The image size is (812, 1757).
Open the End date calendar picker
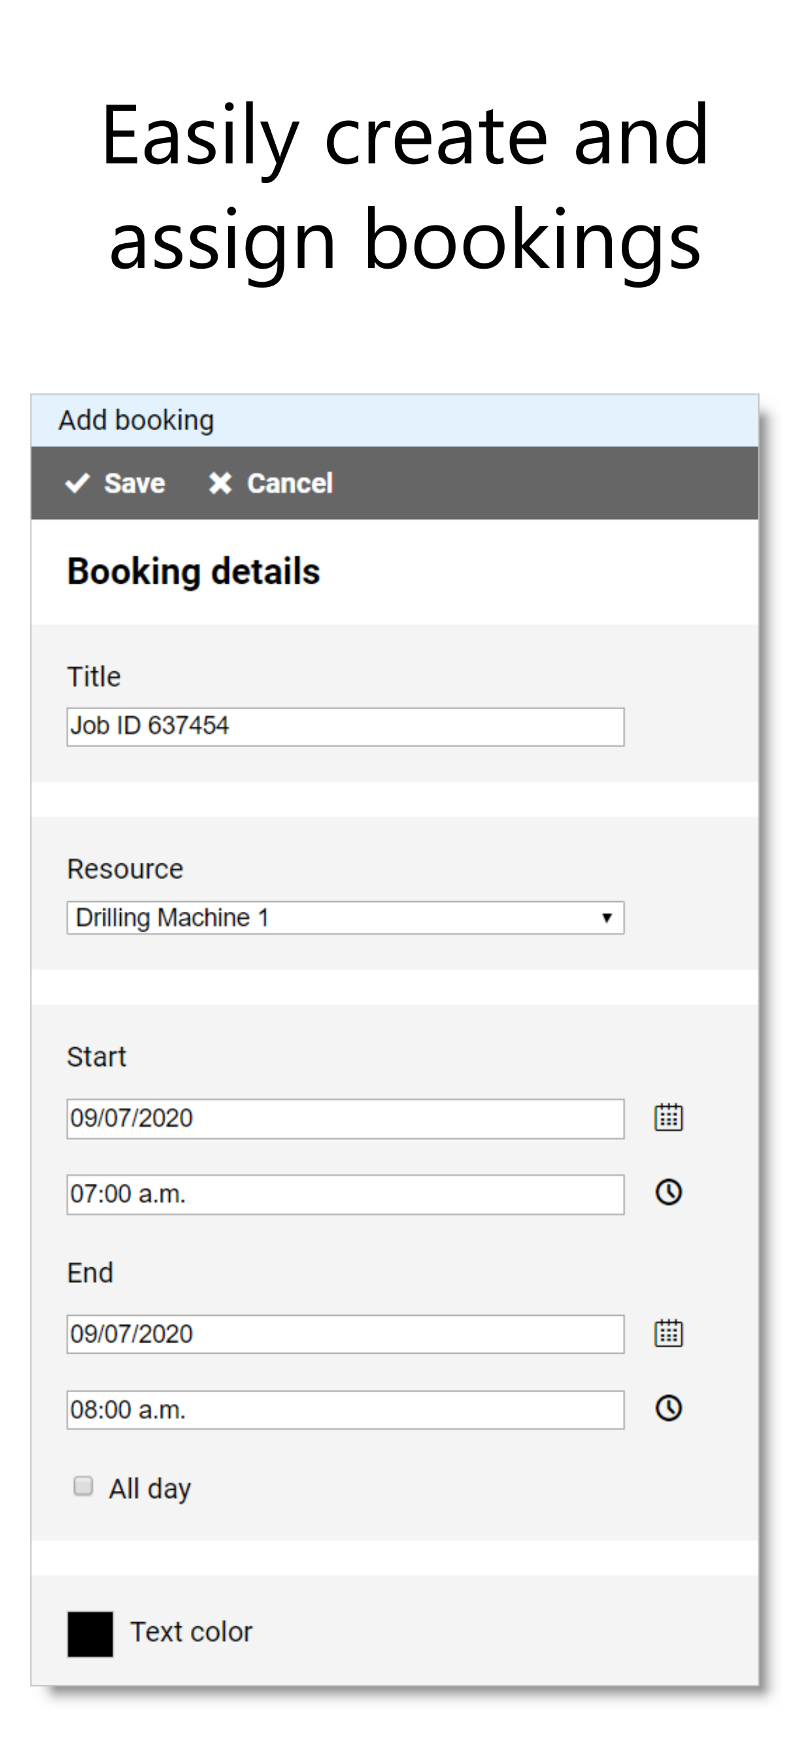coord(668,1333)
